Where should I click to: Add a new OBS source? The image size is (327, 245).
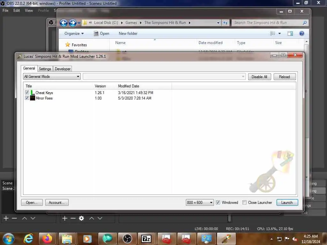65,218
